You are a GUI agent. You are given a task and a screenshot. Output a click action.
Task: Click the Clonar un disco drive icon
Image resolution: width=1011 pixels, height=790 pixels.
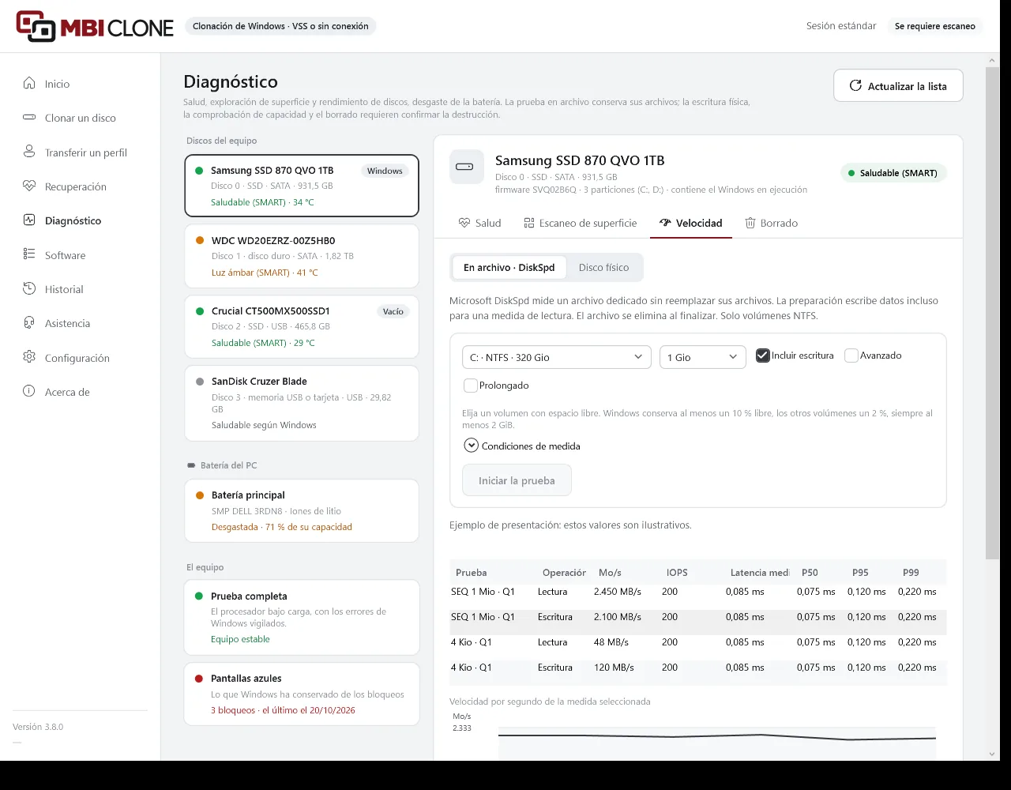[x=29, y=118]
